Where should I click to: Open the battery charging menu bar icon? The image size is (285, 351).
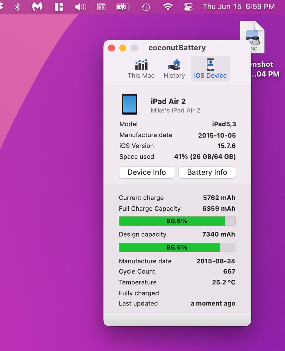tap(123, 7)
